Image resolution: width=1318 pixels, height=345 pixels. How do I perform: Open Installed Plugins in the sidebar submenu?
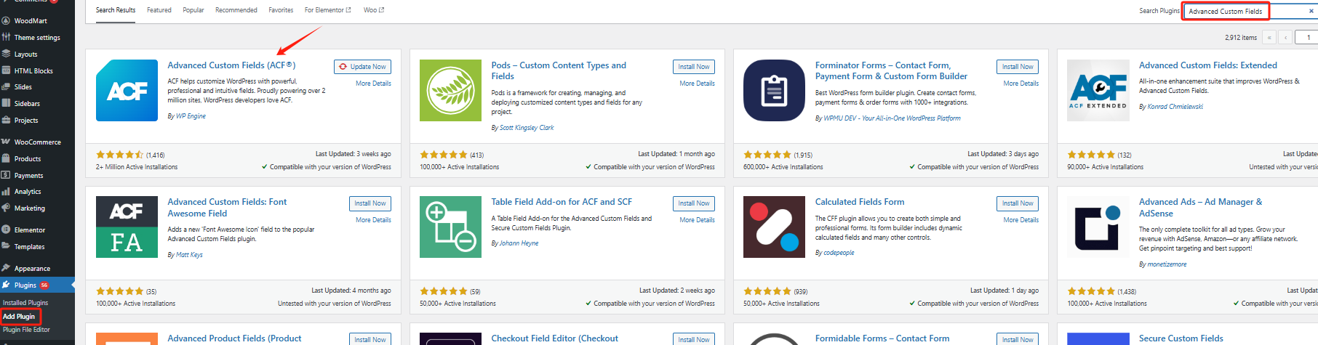25,303
